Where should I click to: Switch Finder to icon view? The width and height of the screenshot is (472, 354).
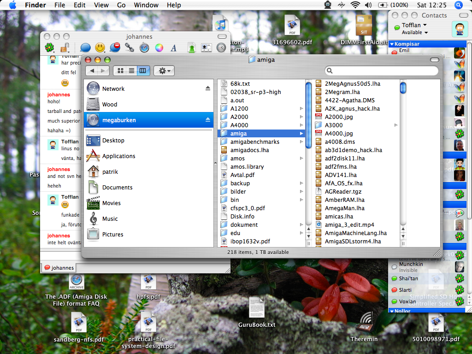tap(120, 71)
